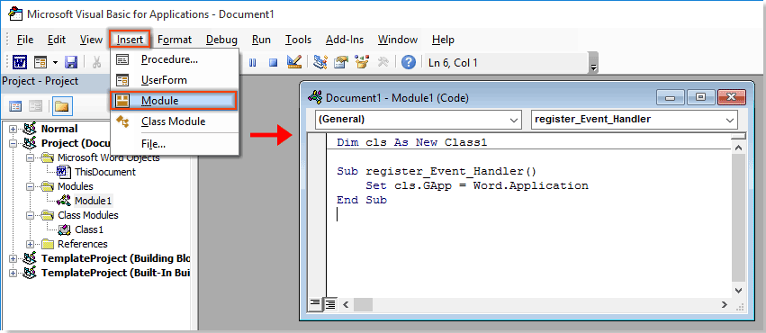Toggle Design Mode icon in toolbar

coord(294,62)
